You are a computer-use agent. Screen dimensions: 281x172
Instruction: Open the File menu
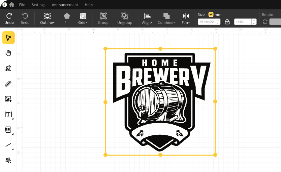[x=22, y=5]
